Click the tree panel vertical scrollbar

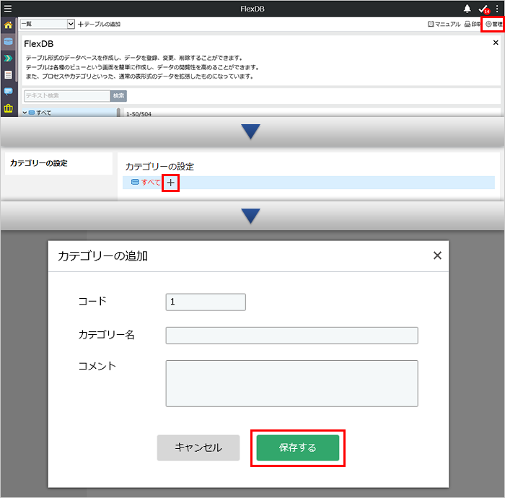coord(118,112)
